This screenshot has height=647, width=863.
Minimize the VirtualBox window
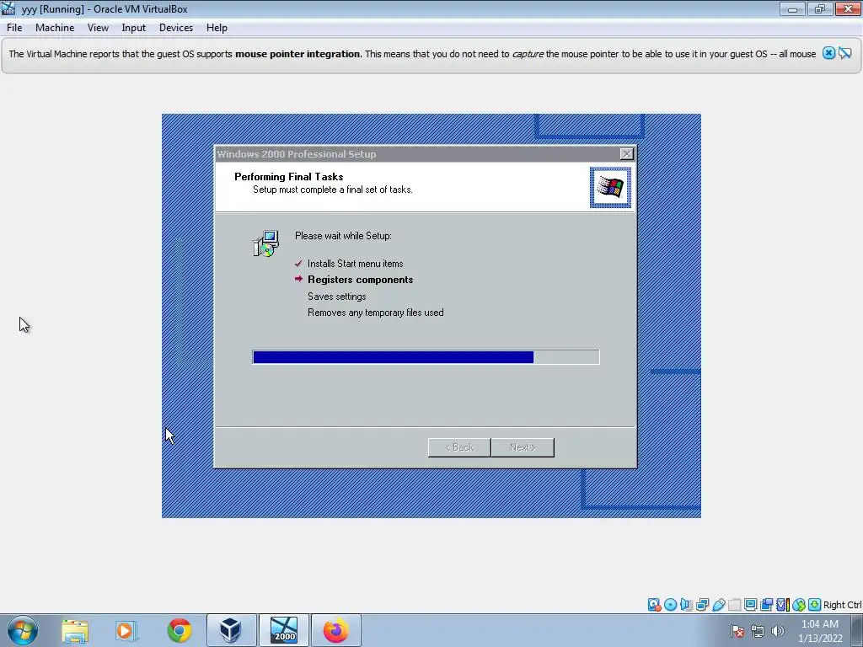point(792,8)
